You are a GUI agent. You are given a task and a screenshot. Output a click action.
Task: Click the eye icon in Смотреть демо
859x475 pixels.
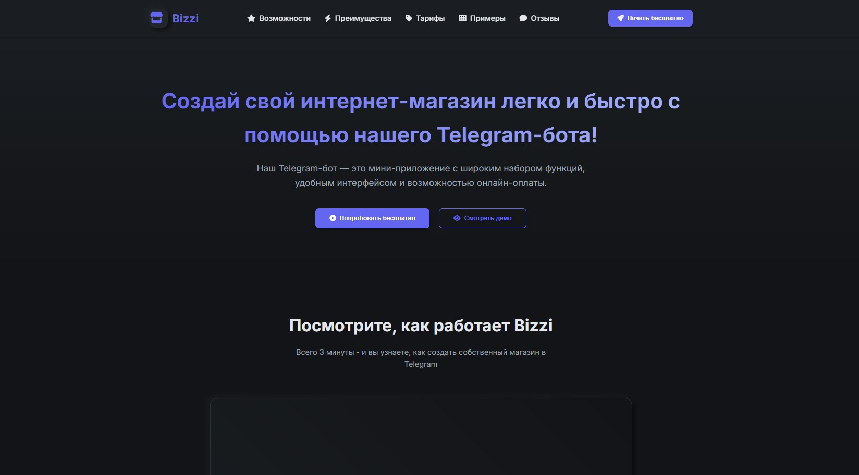click(457, 218)
